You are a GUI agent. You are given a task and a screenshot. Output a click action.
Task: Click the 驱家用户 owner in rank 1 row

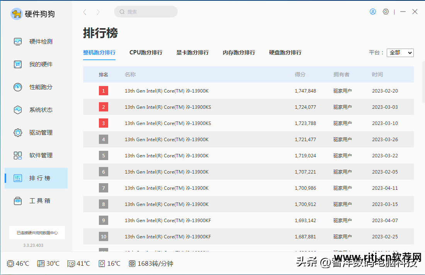click(342, 91)
